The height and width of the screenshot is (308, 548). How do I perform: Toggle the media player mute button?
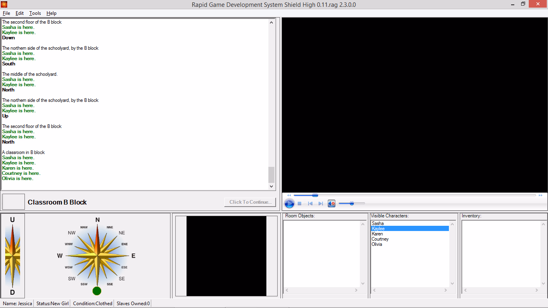pos(331,203)
